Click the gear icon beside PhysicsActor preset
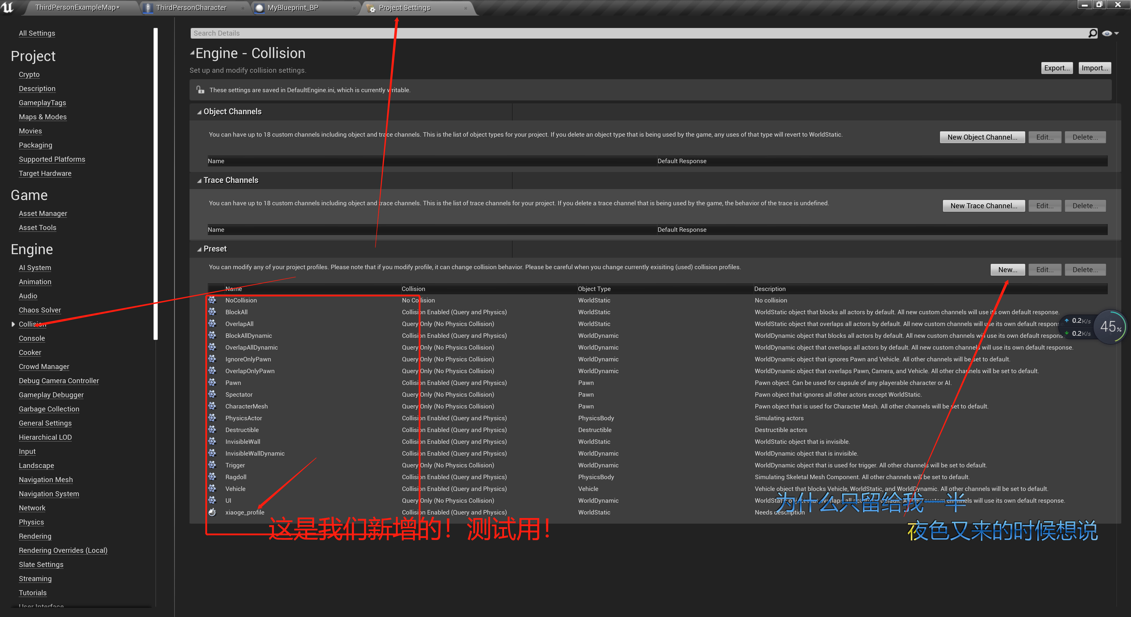This screenshot has height=617, width=1131. pyautogui.click(x=212, y=418)
